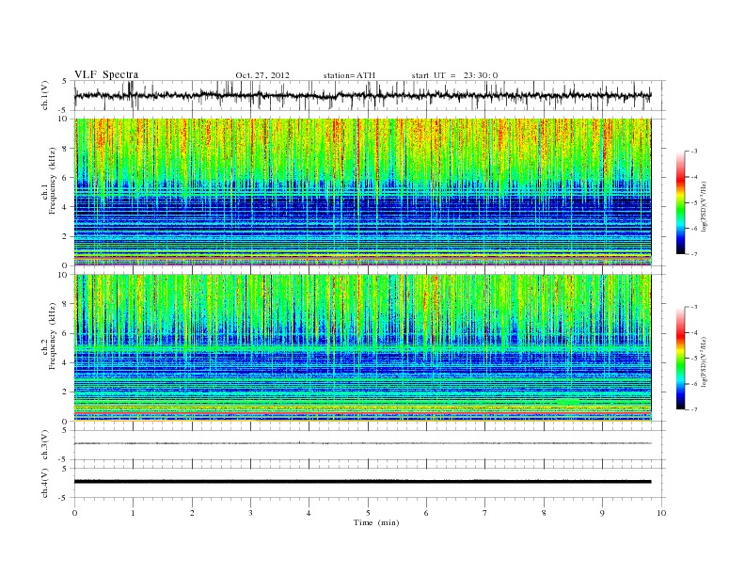Click the '6' kHz tick on ch.2 spectrogram
745x576 pixels.
[x=66, y=333]
